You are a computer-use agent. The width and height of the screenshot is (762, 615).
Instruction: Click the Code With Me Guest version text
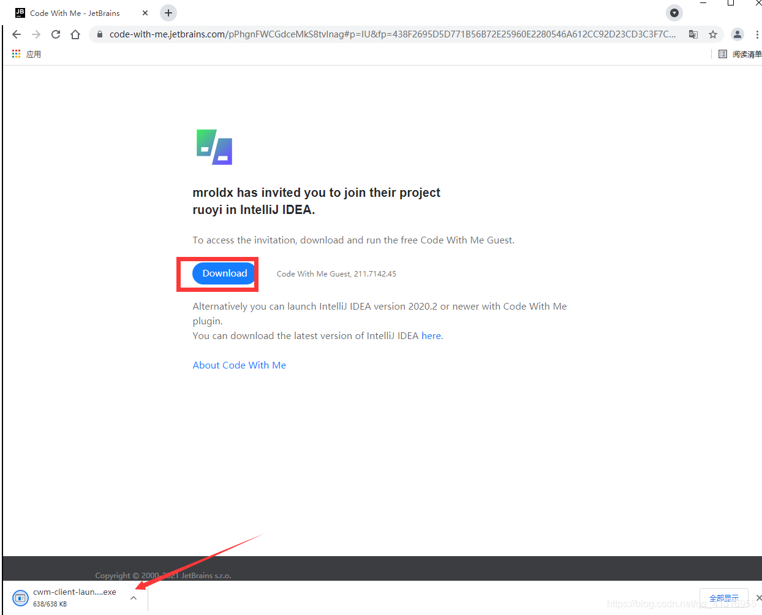(336, 274)
